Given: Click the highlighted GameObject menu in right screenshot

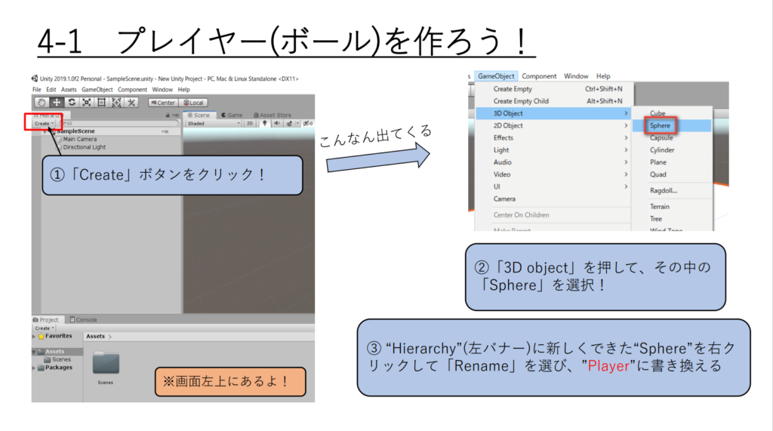Looking at the screenshot, I should (496, 76).
